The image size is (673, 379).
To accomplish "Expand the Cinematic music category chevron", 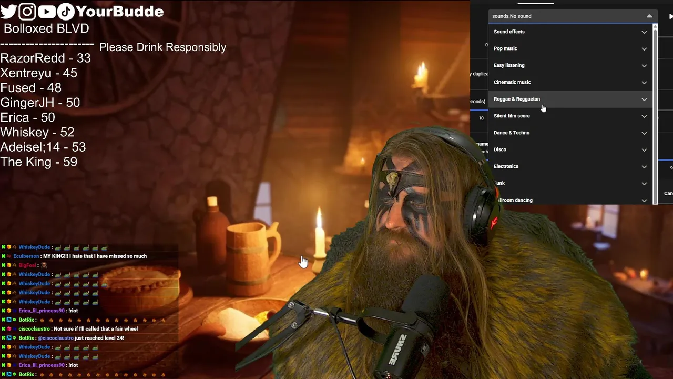I will tap(644, 83).
